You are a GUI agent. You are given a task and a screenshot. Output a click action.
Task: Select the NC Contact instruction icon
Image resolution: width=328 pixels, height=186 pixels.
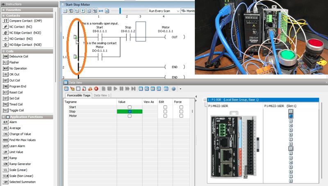pyautogui.click(x=5, y=26)
